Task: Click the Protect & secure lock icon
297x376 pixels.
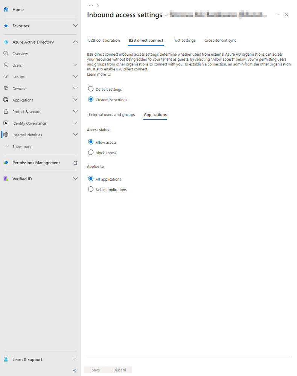Action: coord(6,111)
